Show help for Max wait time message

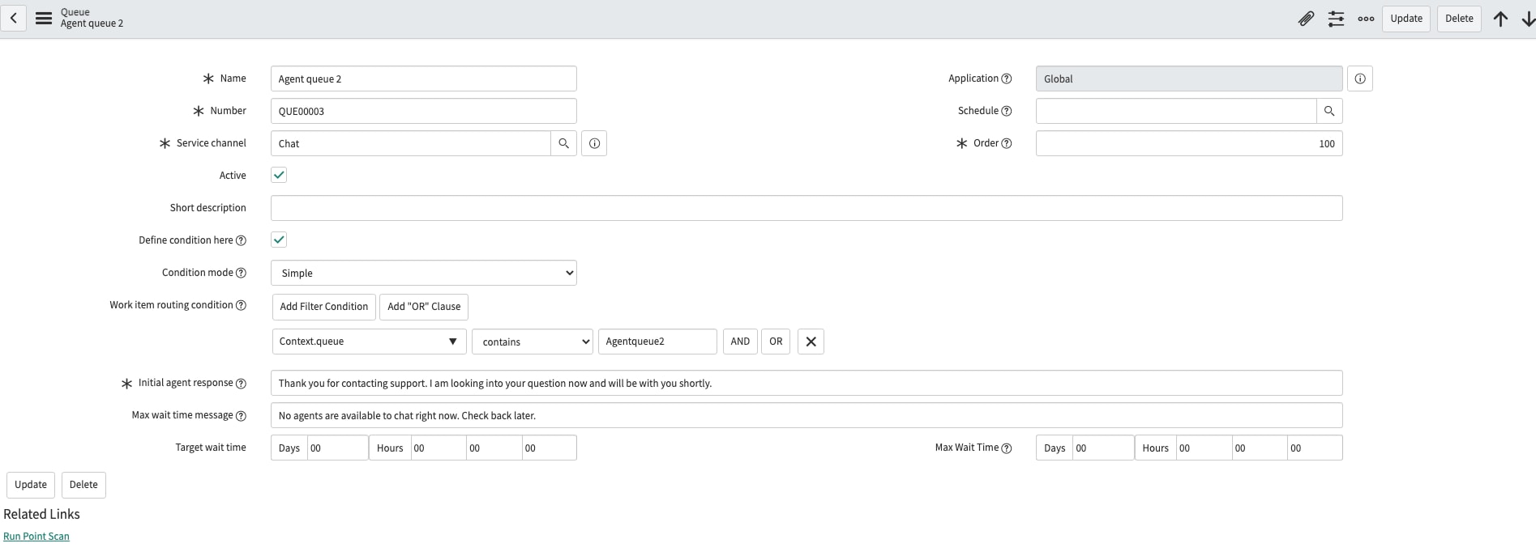(241, 415)
